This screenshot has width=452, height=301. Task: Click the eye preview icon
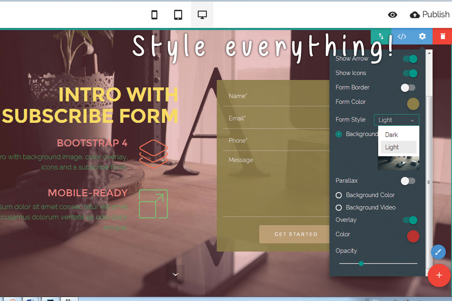[392, 15]
